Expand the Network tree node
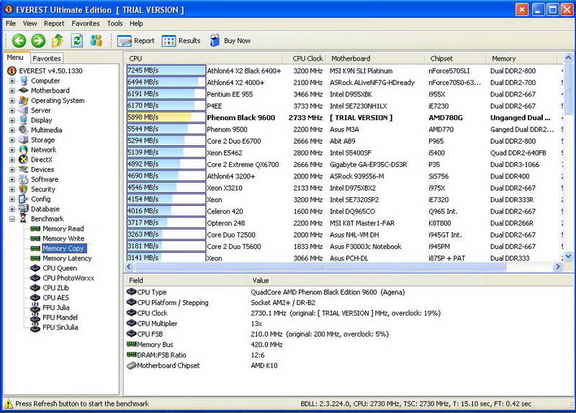The height and width of the screenshot is (413, 576). (12, 150)
